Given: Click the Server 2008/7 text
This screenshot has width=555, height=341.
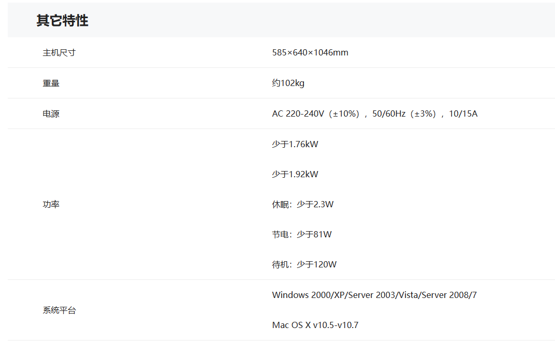Looking at the screenshot, I should coord(450,295).
